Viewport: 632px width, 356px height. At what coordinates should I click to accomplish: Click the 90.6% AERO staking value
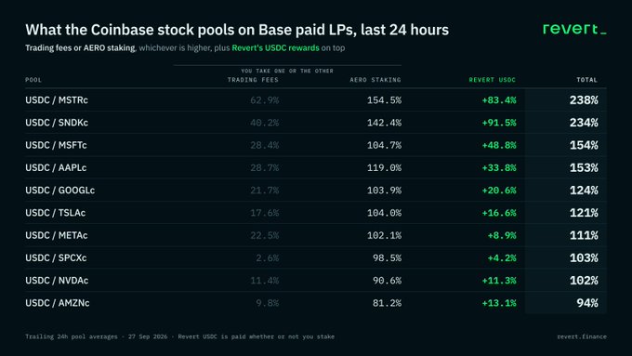coord(387,281)
